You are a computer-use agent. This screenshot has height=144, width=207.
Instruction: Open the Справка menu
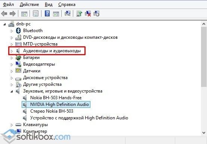[x=67, y=4]
